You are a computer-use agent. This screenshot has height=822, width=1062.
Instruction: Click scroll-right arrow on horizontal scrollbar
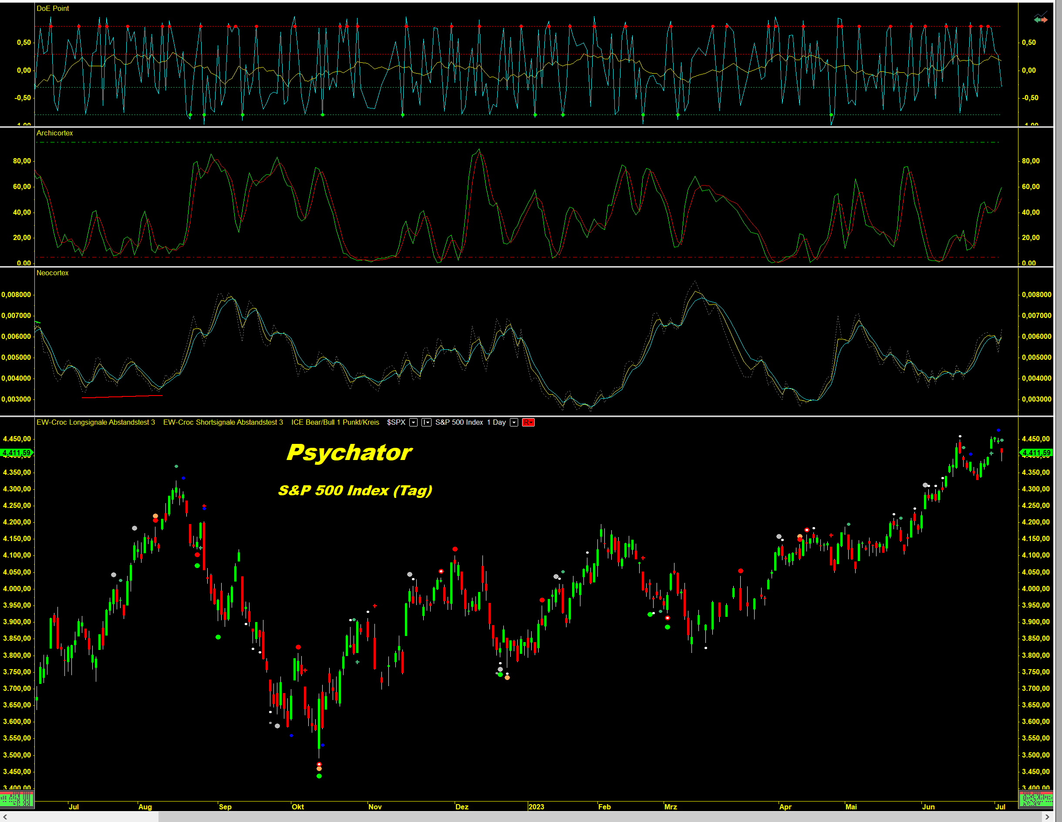point(1047,817)
